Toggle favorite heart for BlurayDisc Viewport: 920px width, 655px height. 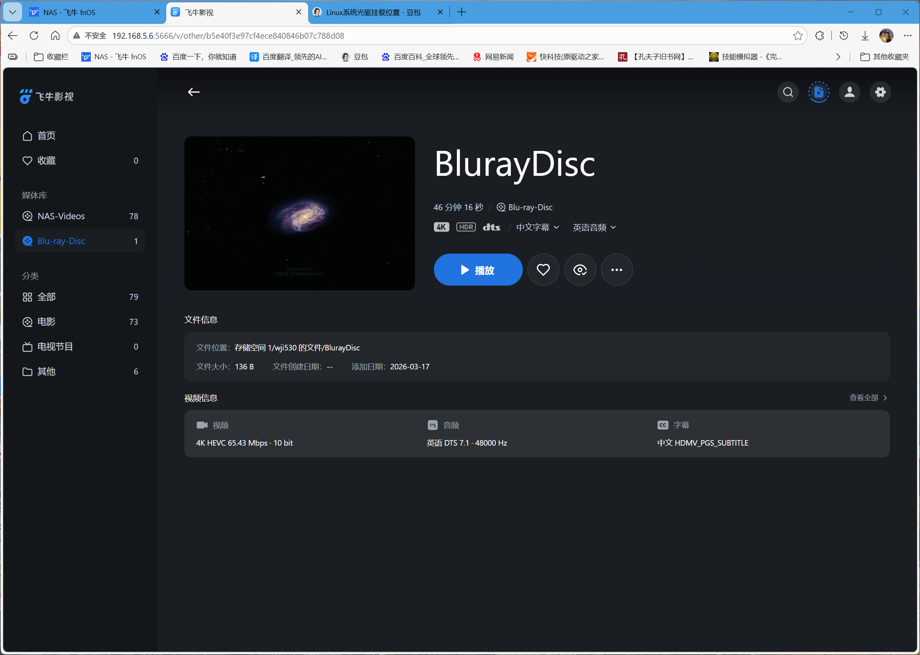(x=543, y=270)
